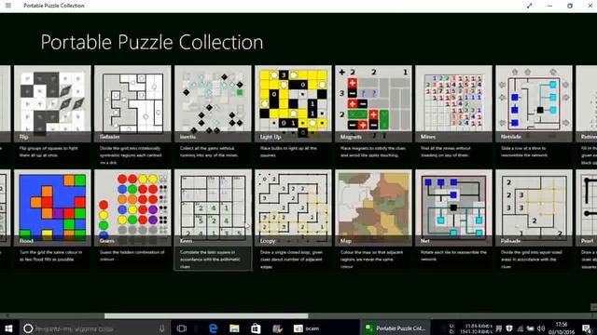Screen dimensions: 597x335
Task: Open the Windows Start menu
Action: coord(8,328)
